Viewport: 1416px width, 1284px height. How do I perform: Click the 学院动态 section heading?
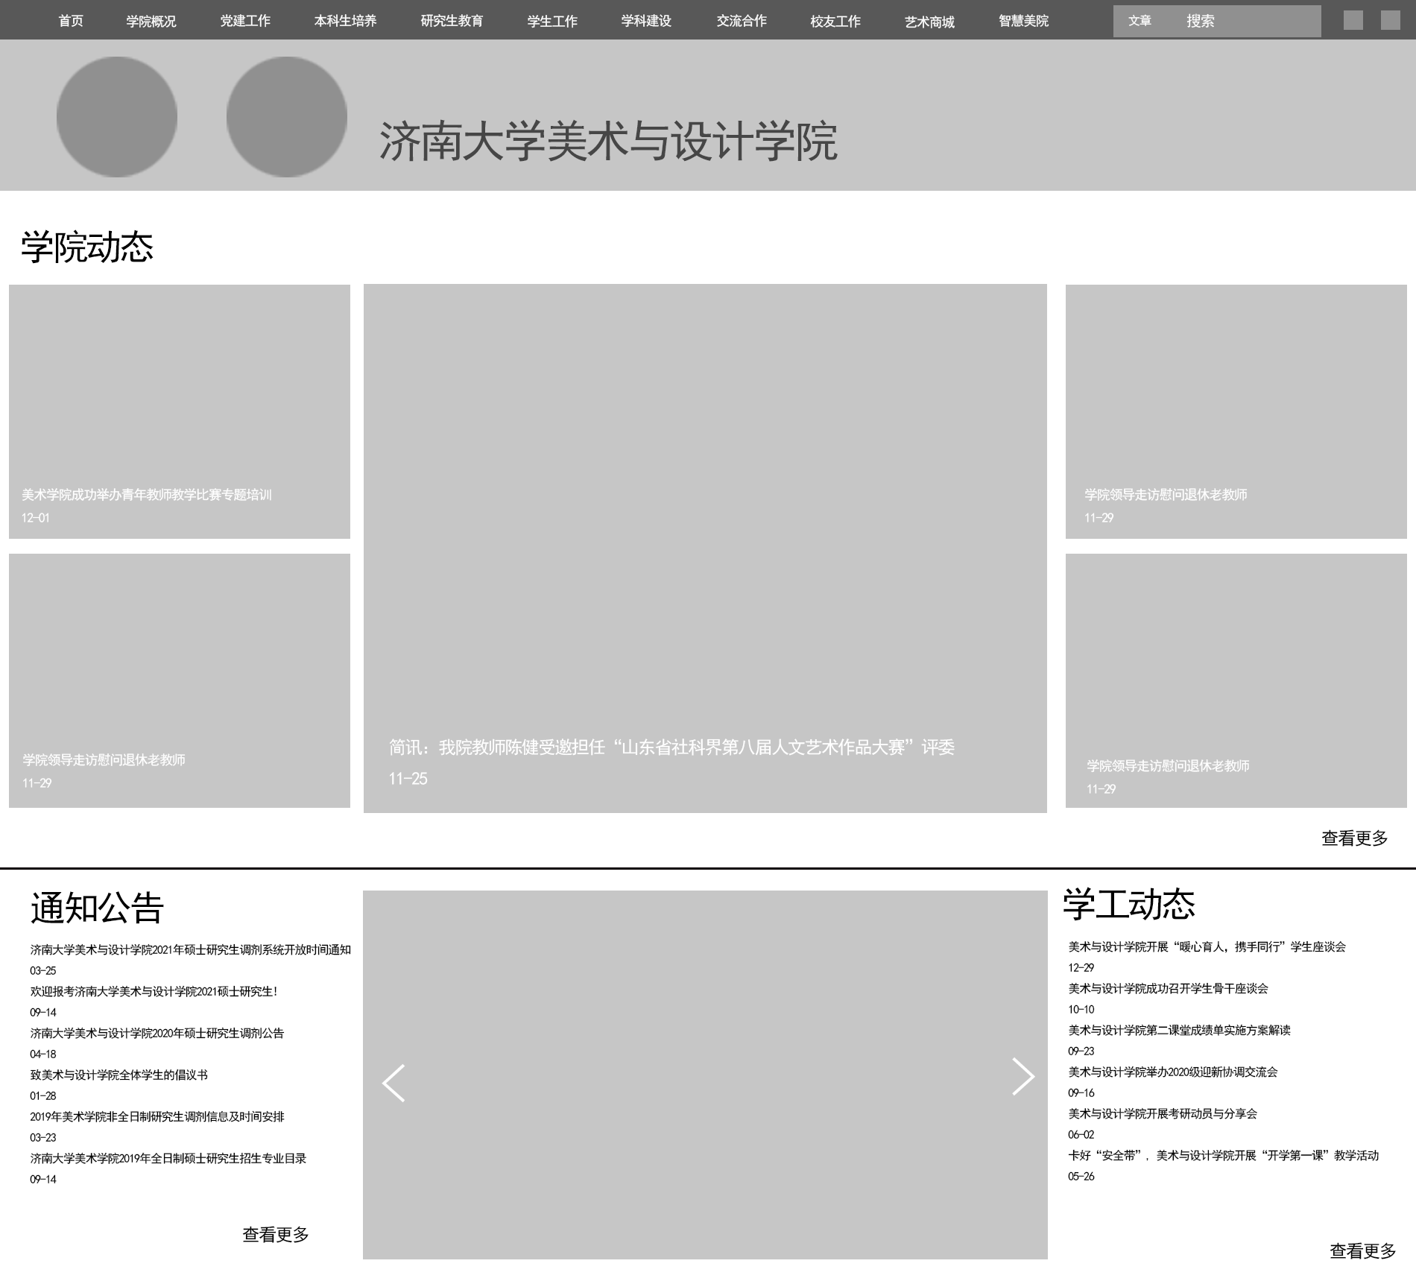point(87,247)
